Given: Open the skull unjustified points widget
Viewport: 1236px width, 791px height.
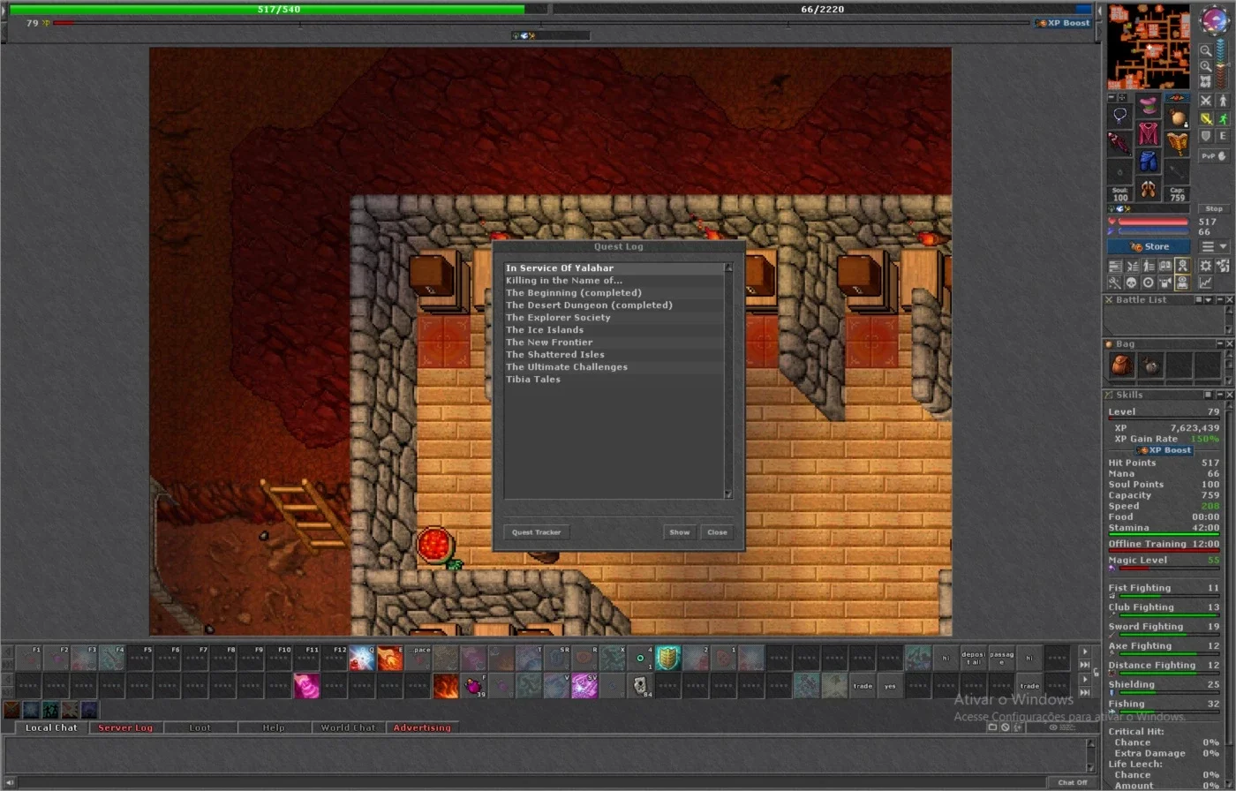Looking at the screenshot, I should coord(1132,283).
